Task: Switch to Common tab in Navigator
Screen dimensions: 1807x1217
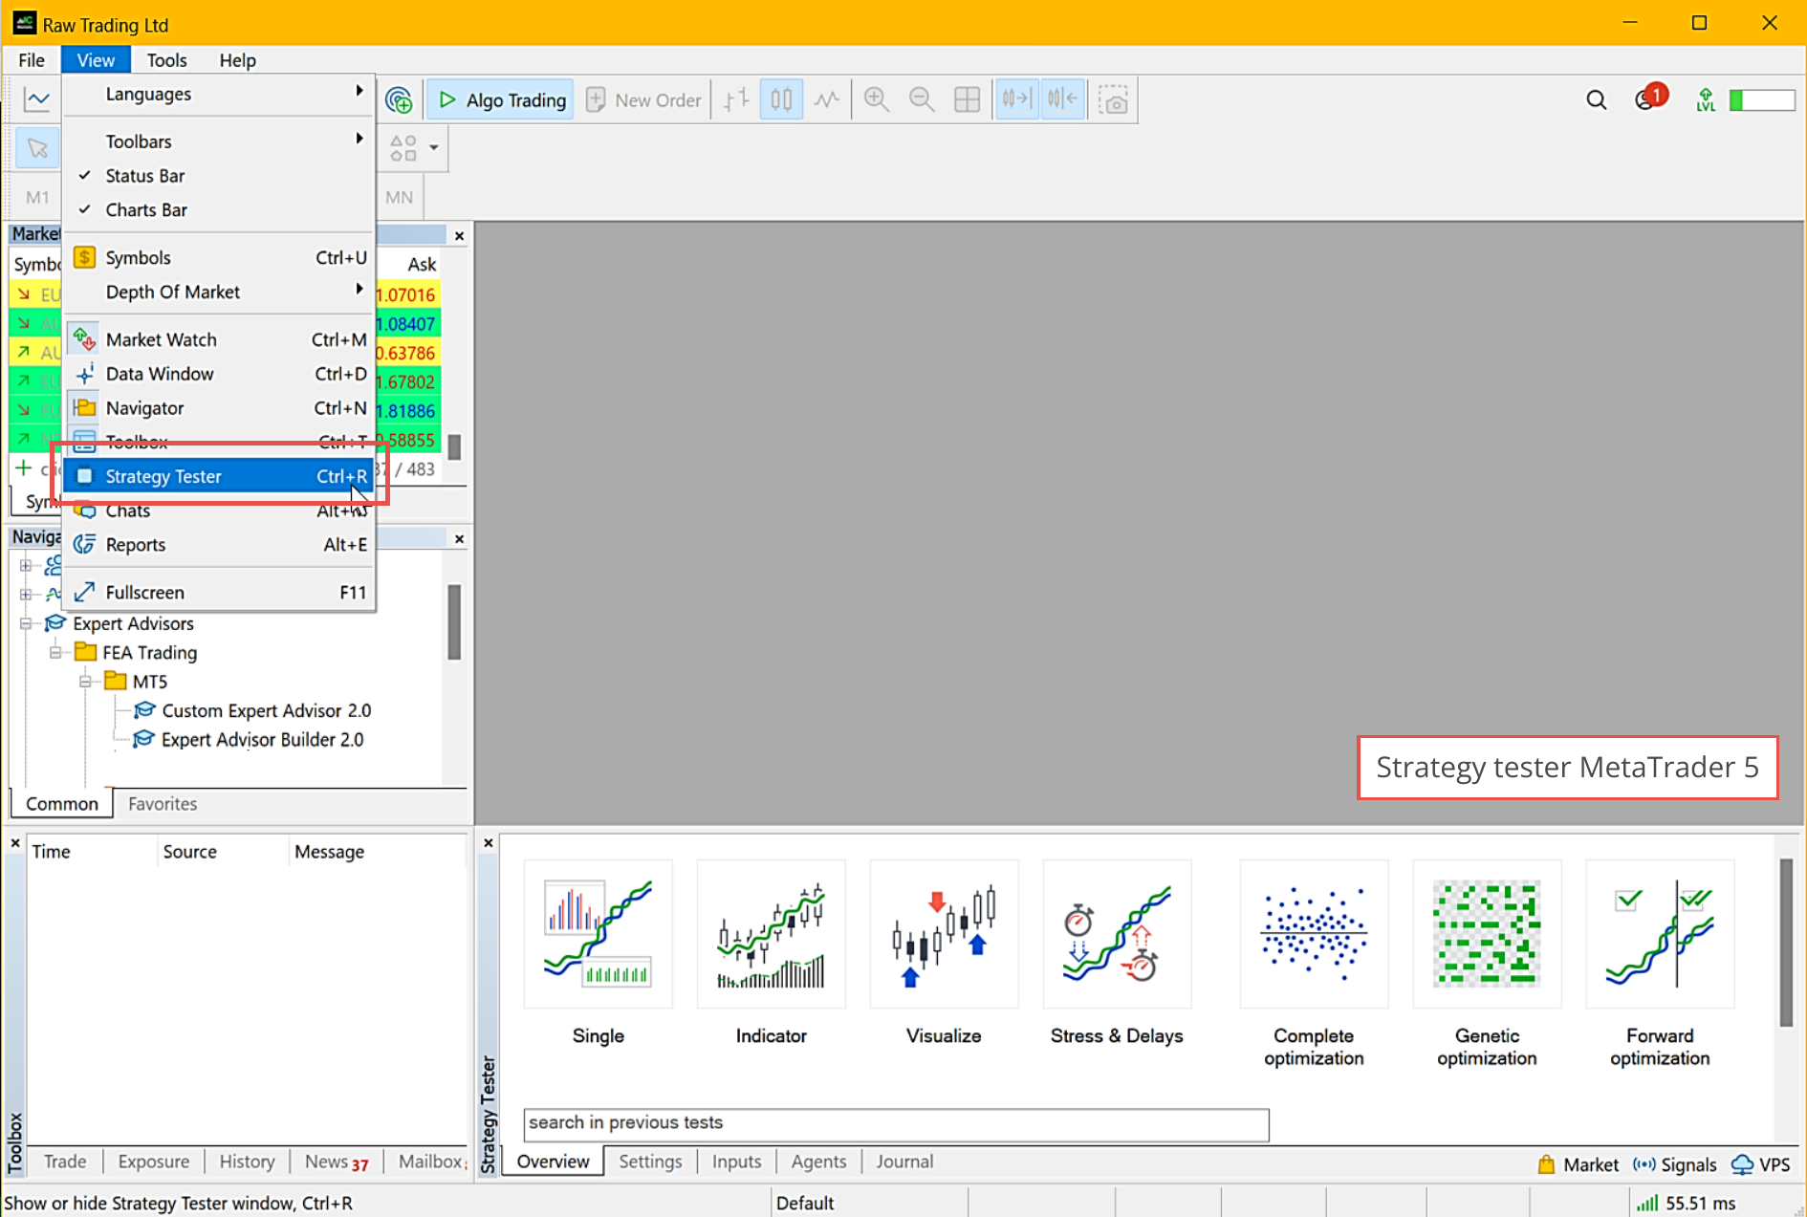Action: tap(62, 804)
